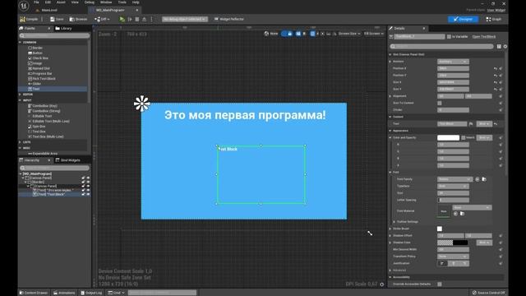The width and height of the screenshot is (526, 296).
Task: Switch to the Bind Widgets tab
Action: tap(67, 160)
